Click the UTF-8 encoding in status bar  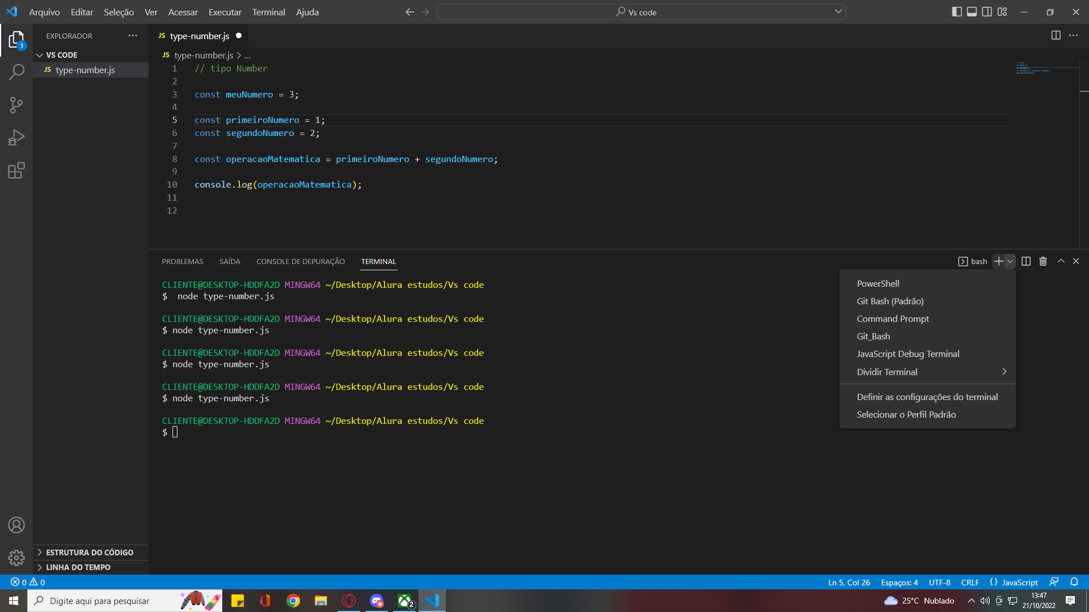(x=940, y=582)
